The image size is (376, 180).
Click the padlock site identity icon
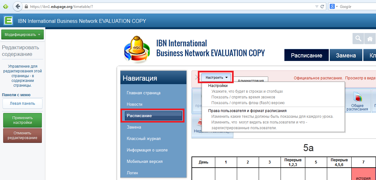point(26,7)
